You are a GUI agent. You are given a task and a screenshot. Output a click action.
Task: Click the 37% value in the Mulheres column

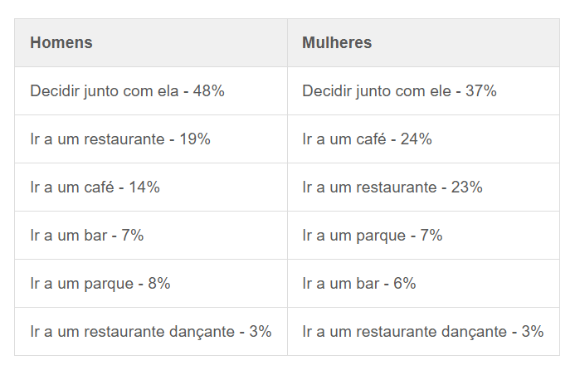481,91
